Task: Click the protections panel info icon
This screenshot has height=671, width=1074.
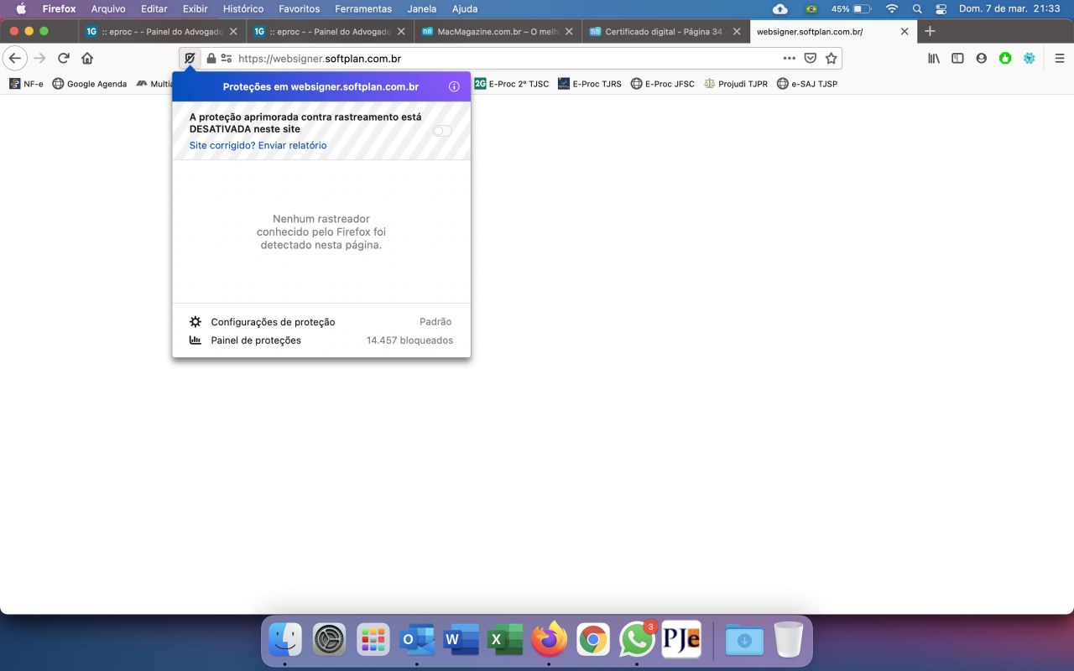Action: [454, 86]
